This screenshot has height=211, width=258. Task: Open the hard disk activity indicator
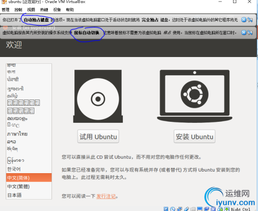tap(166, 209)
